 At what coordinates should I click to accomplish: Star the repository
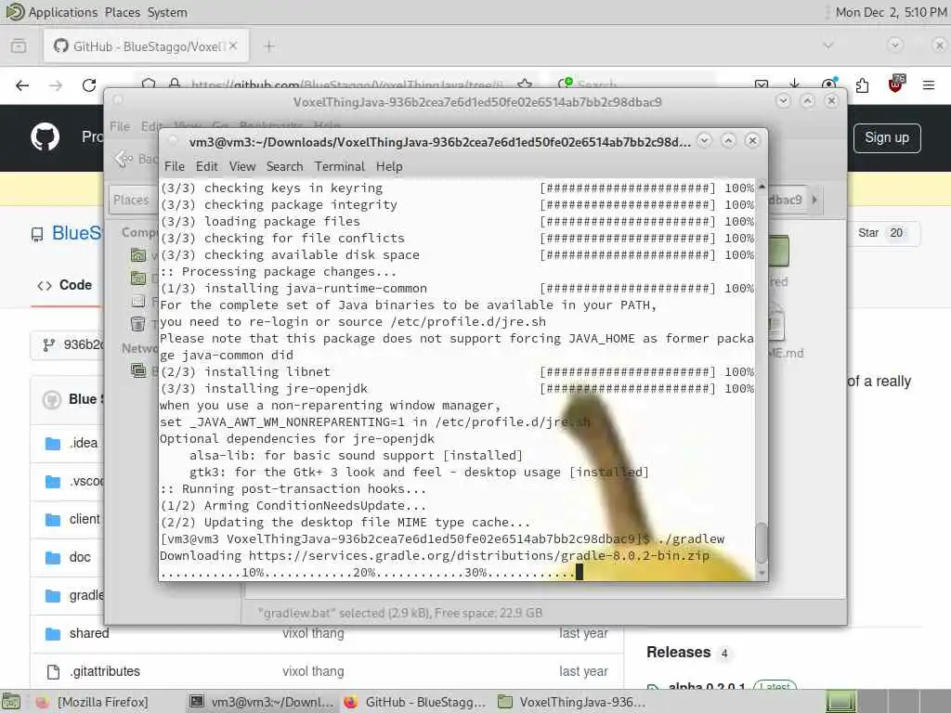click(880, 233)
